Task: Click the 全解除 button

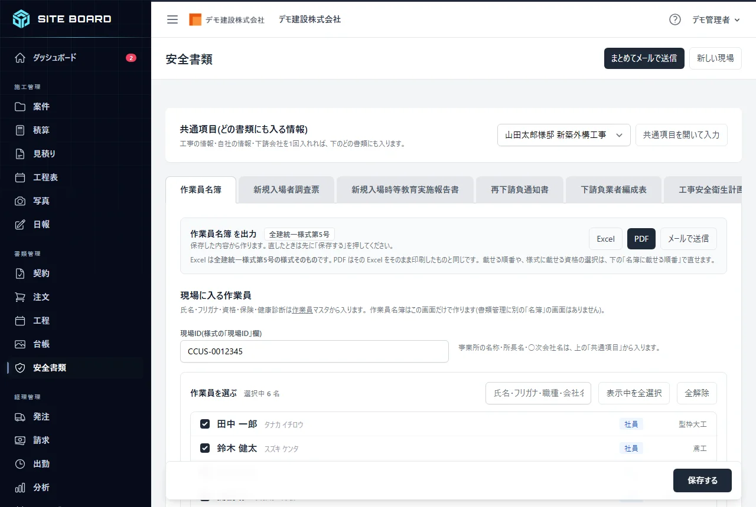Action: pyautogui.click(x=697, y=393)
